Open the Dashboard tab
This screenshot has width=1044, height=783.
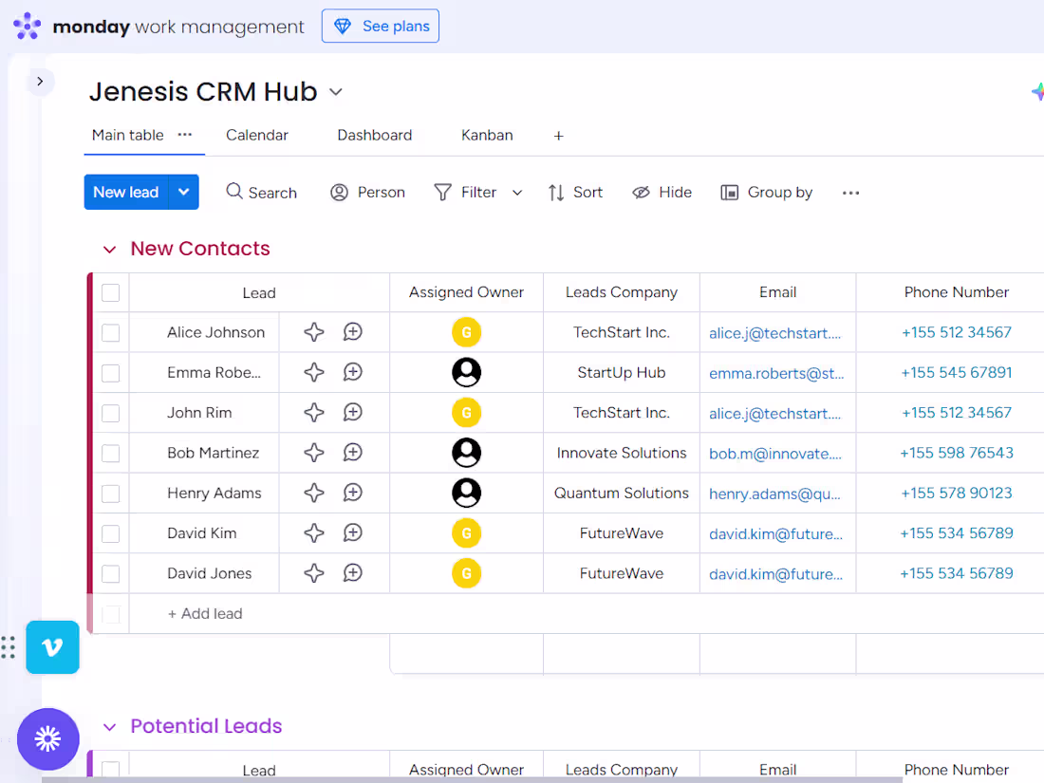tap(374, 135)
